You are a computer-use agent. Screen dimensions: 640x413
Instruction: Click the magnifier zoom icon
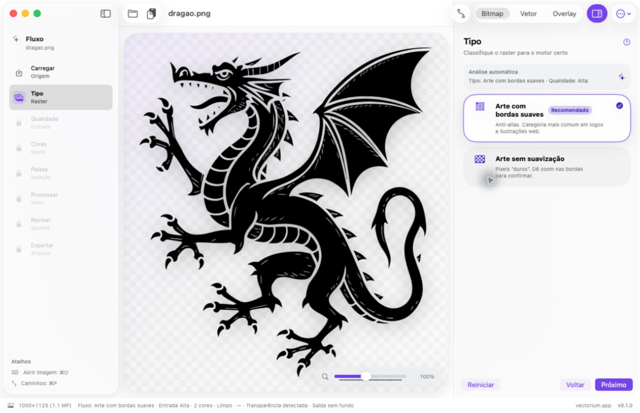click(325, 376)
